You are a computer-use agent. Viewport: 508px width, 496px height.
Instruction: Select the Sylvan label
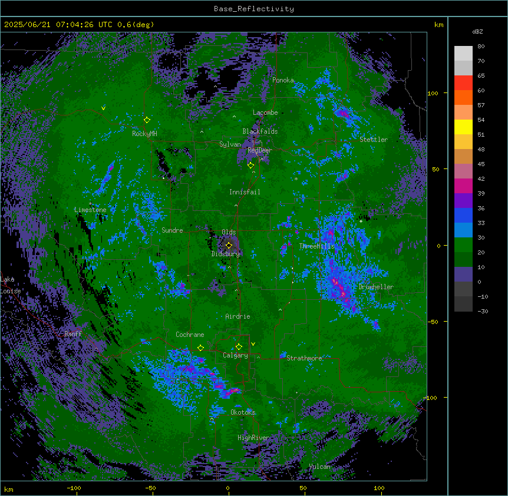230,144
